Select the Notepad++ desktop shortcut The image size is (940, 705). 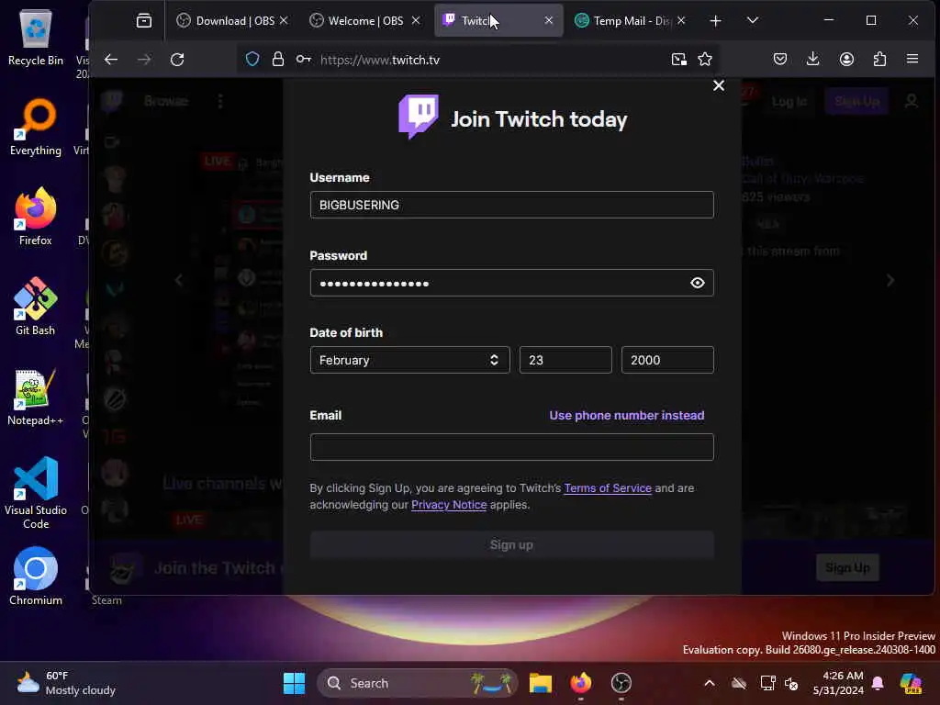click(36, 397)
